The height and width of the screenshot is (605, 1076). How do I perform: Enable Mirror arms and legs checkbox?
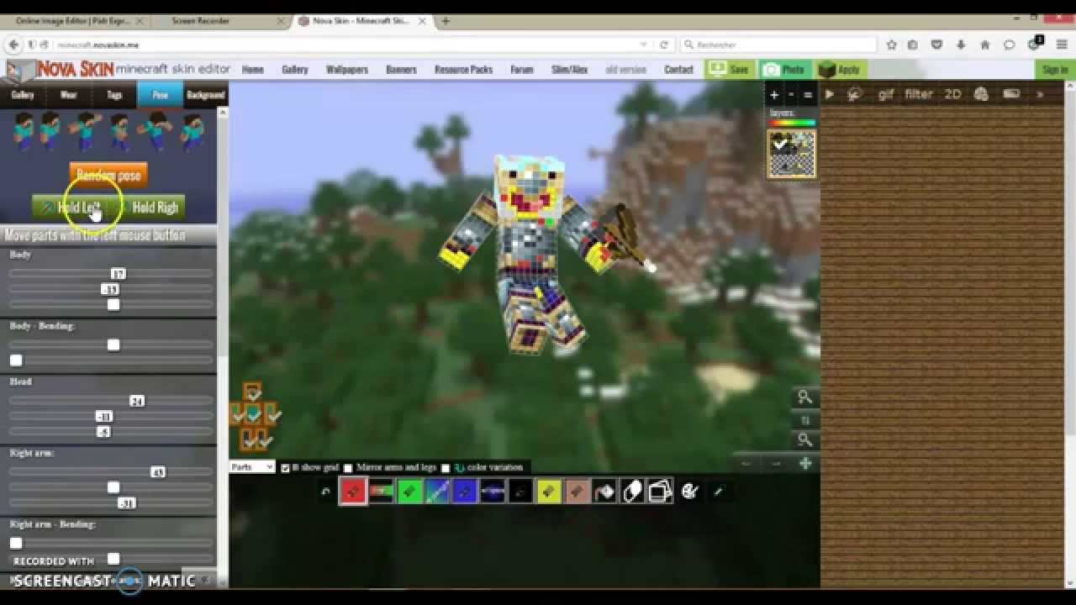348,468
